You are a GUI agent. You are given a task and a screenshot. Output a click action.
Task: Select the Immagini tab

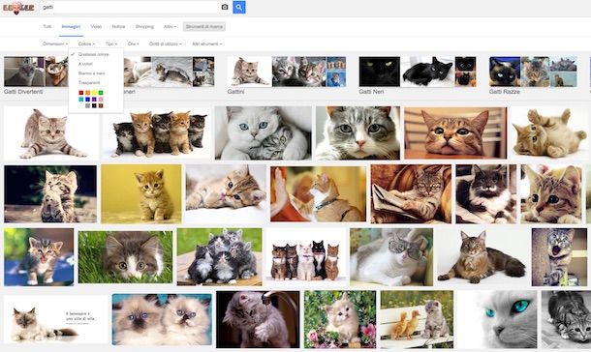coord(71,27)
